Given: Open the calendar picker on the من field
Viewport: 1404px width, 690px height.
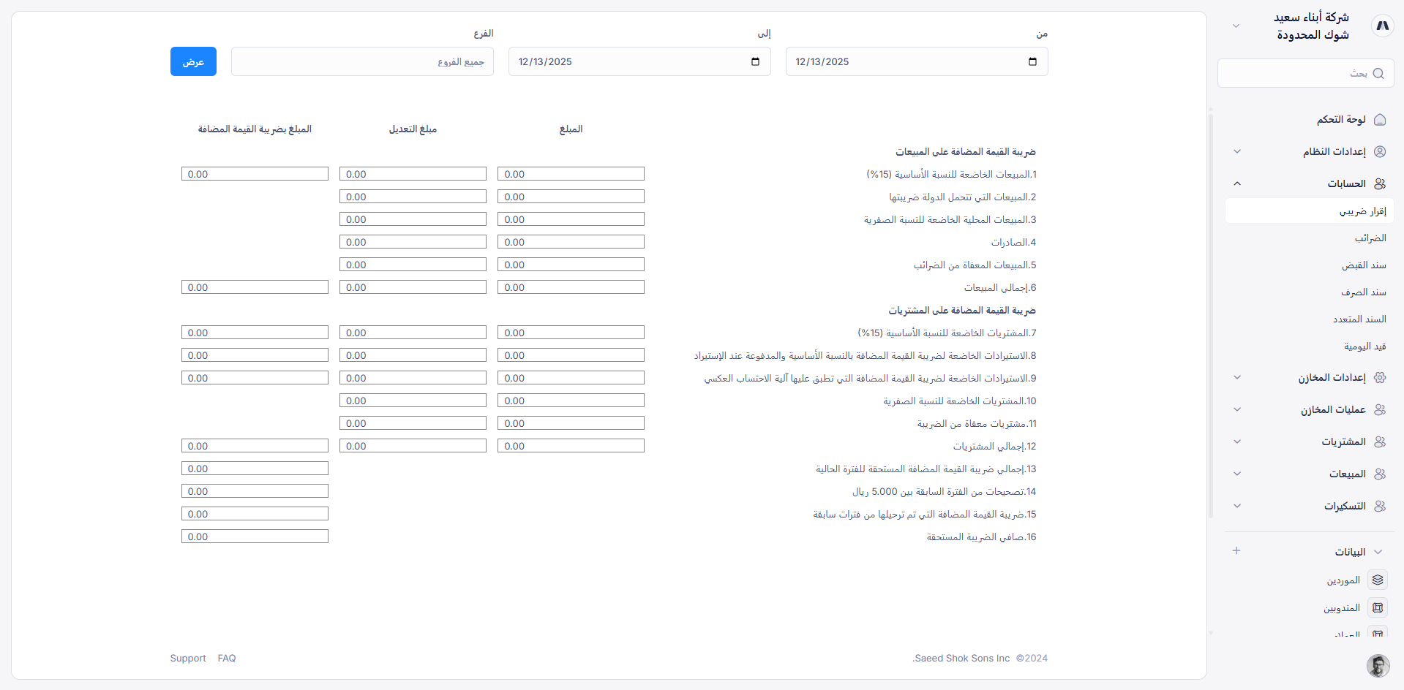Looking at the screenshot, I should coord(1033,62).
